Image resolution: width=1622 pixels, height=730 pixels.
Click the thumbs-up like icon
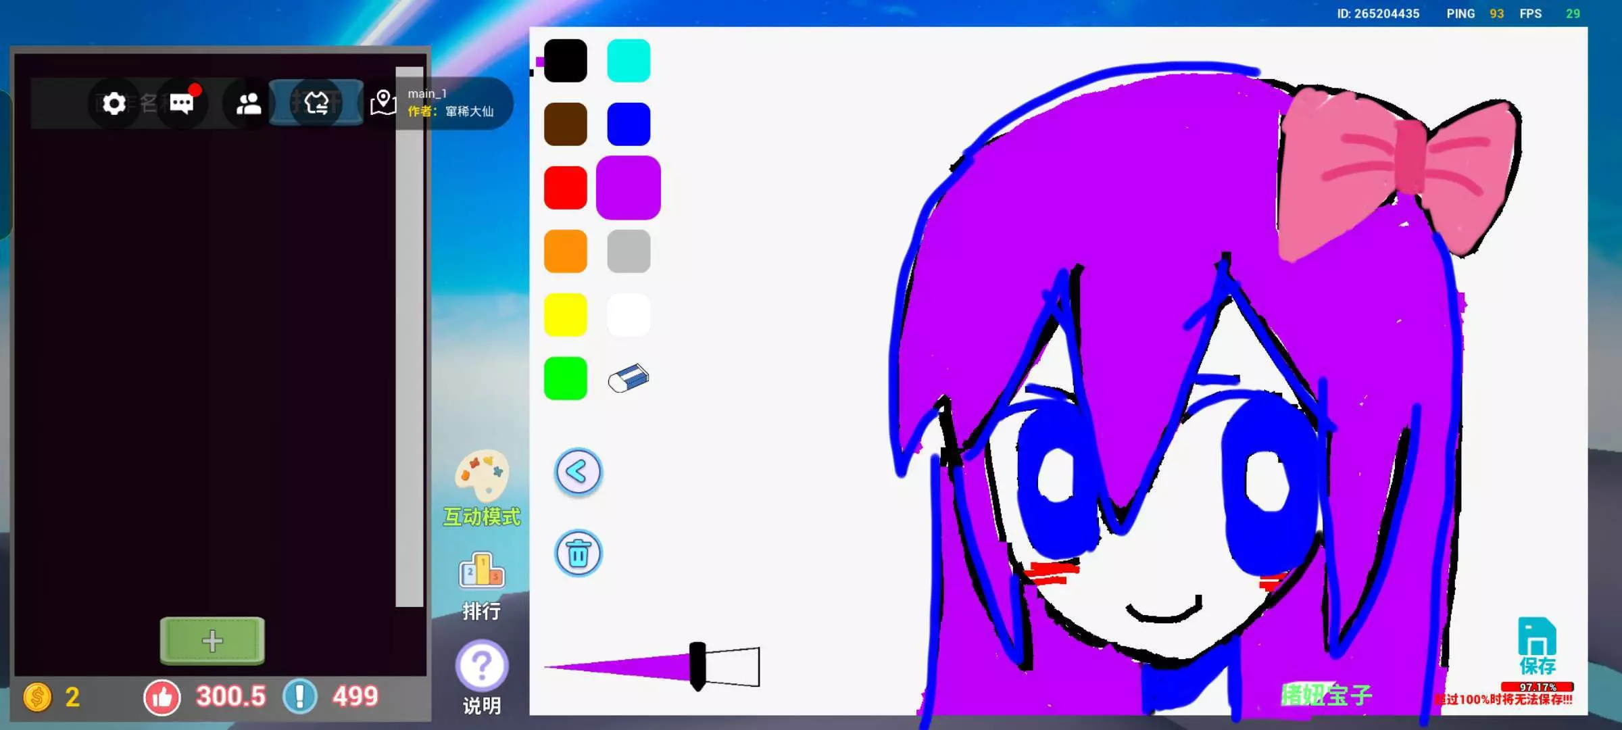(x=162, y=697)
